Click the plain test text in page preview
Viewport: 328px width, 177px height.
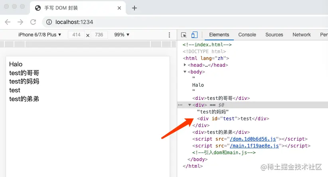(x=15, y=90)
